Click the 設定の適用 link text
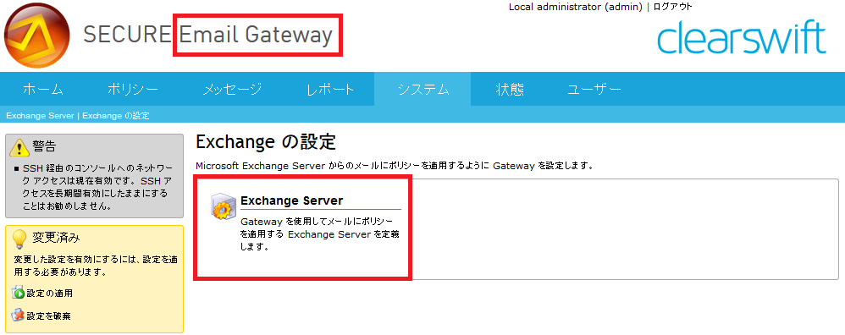Viewport: 845px width, 335px height. click(50, 294)
